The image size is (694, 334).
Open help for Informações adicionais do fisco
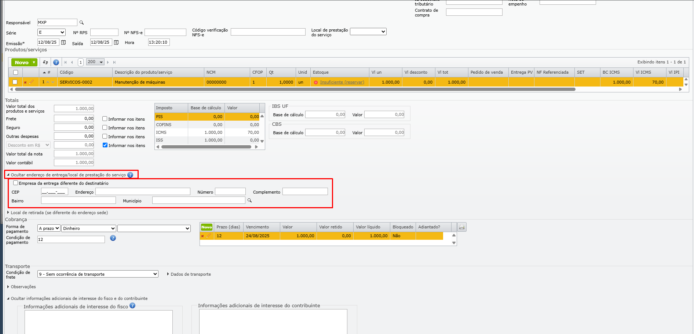click(x=132, y=305)
